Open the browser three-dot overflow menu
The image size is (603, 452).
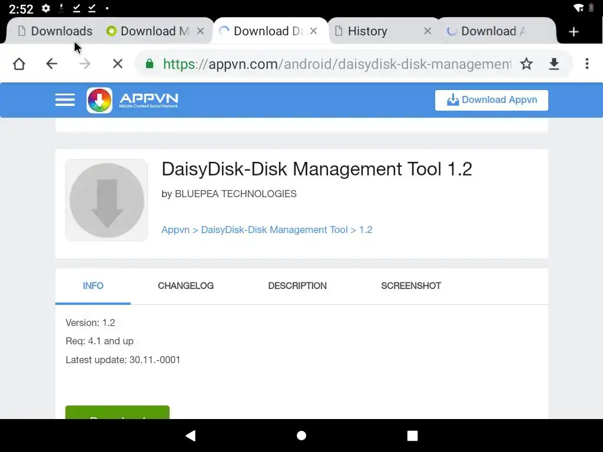pyautogui.click(x=587, y=64)
